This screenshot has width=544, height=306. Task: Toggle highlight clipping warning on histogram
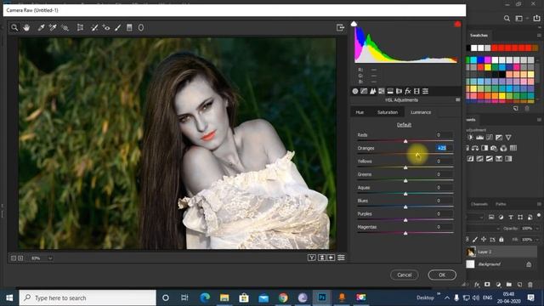pos(457,24)
